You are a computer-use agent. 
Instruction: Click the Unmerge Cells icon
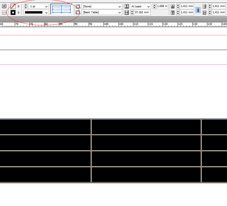(4, 13)
